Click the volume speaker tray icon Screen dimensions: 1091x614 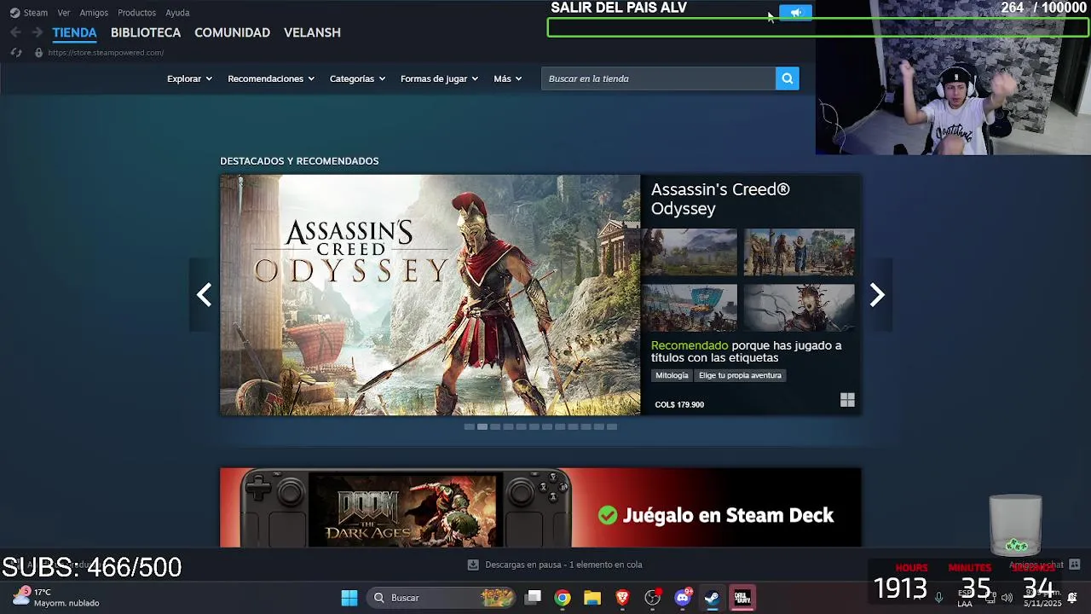click(1007, 598)
